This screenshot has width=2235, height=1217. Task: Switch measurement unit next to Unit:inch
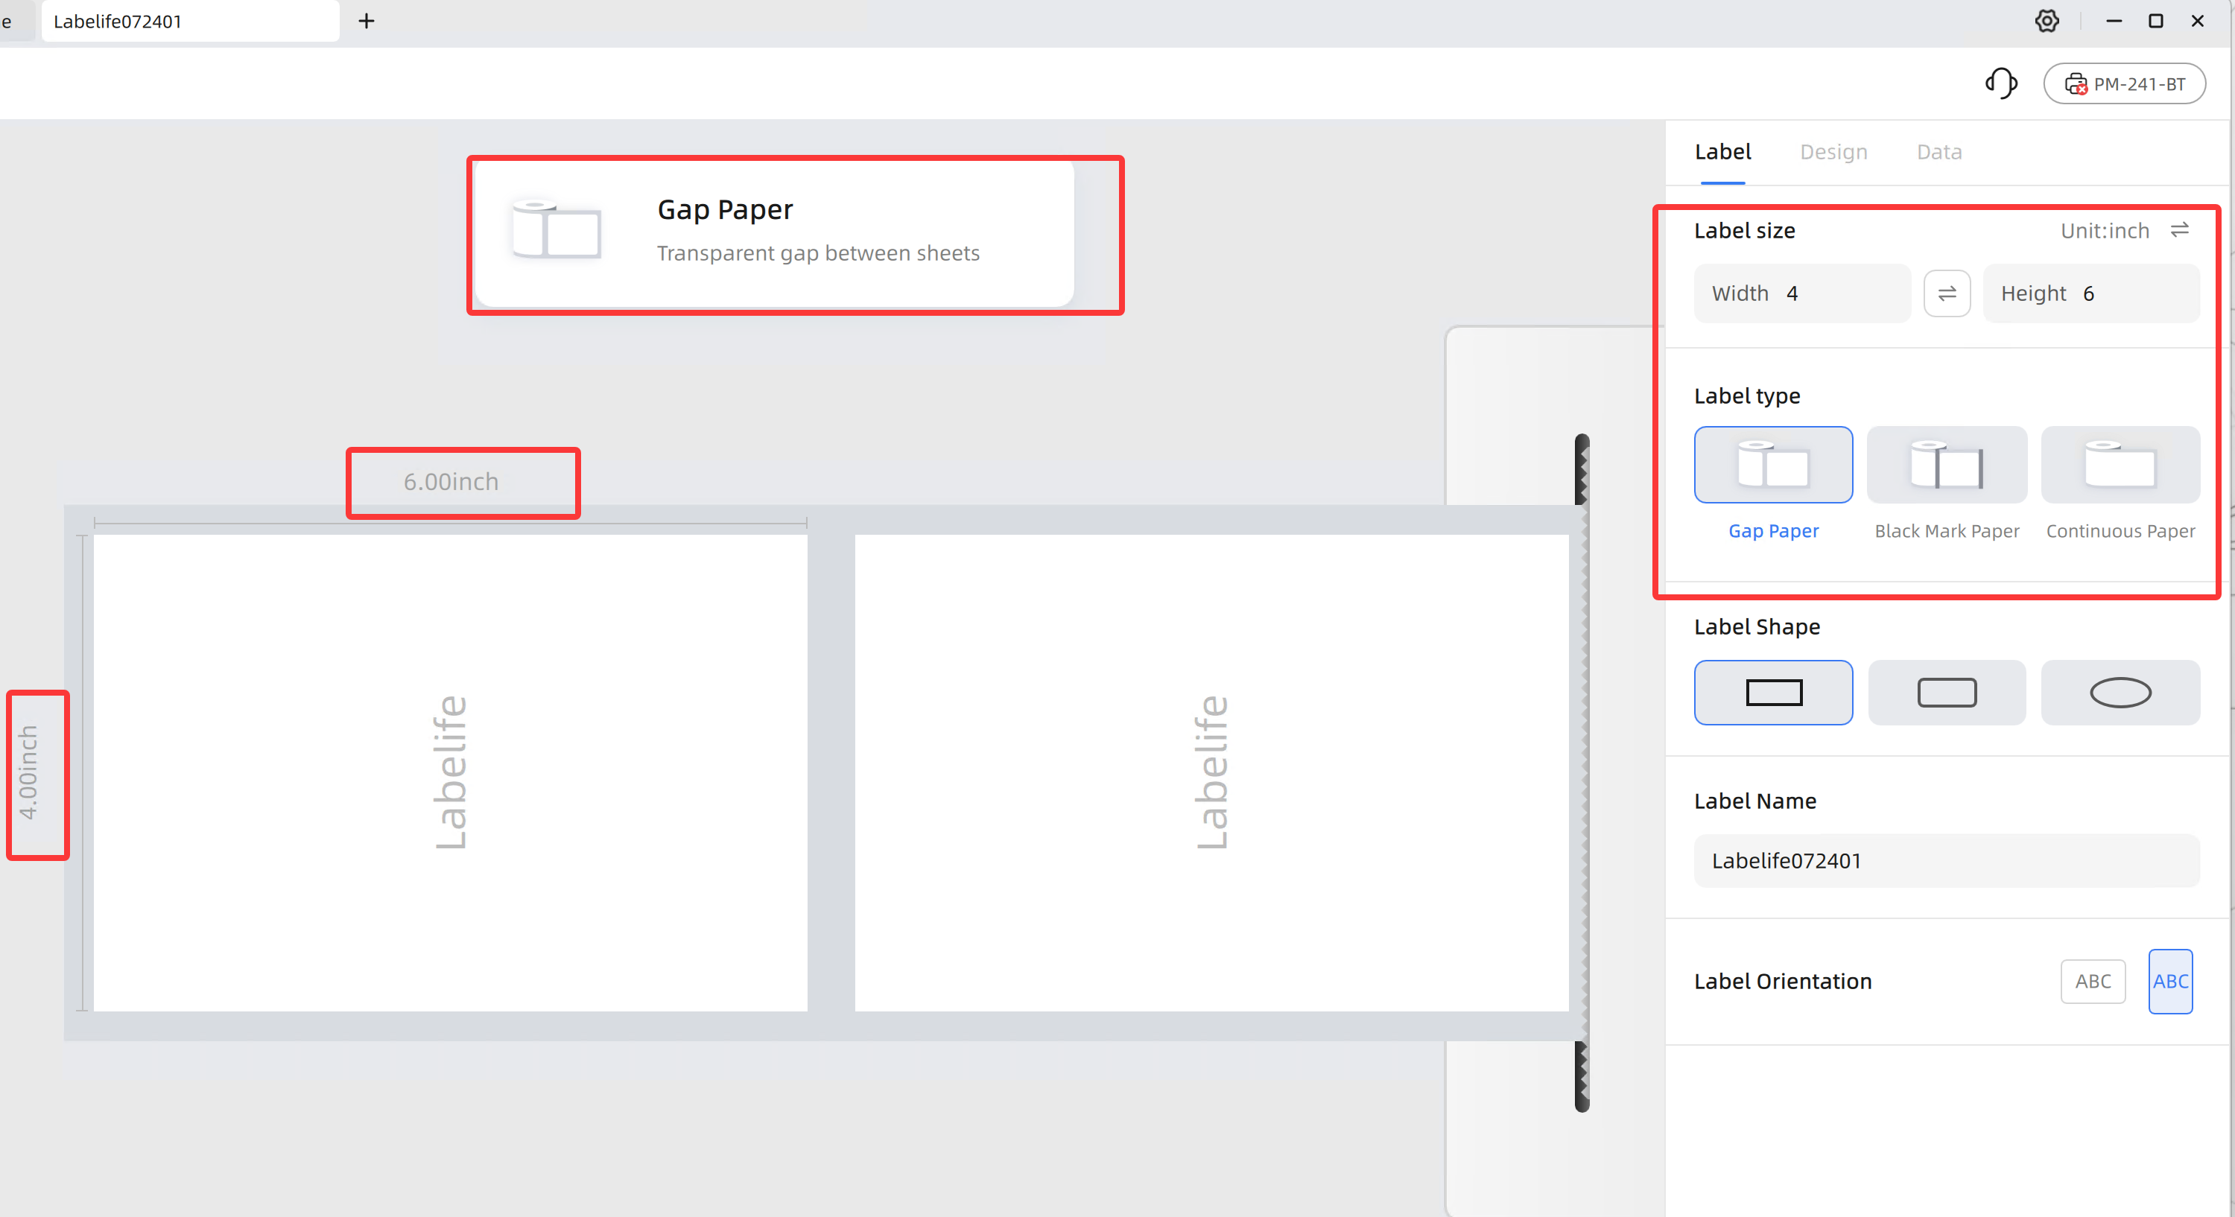pos(2179,230)
